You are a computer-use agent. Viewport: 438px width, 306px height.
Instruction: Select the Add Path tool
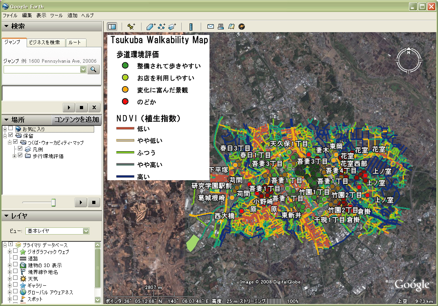pyautogui.click(x=161, y=27)
